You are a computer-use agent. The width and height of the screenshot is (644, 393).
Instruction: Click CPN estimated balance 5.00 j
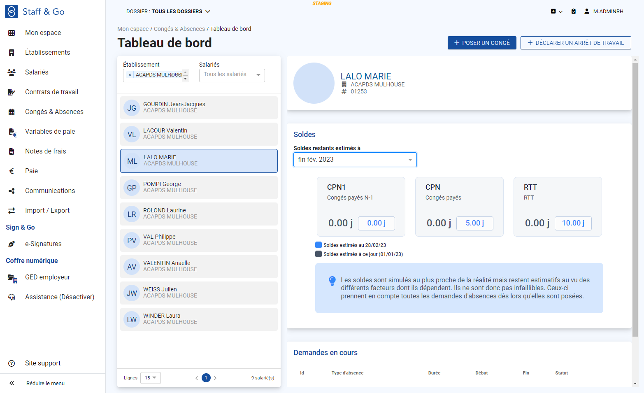(x=475, y=223)
